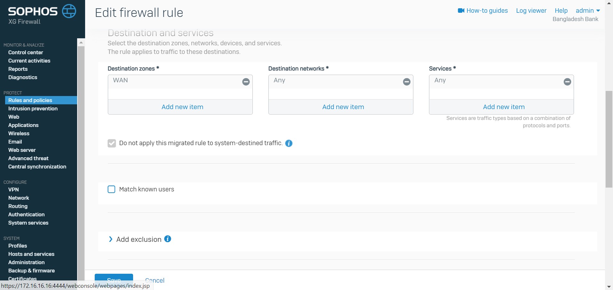The width and height of the screenshot is (613, 290).
Task: Click the How-to guides video camera icon
Action: coord(461,11)
